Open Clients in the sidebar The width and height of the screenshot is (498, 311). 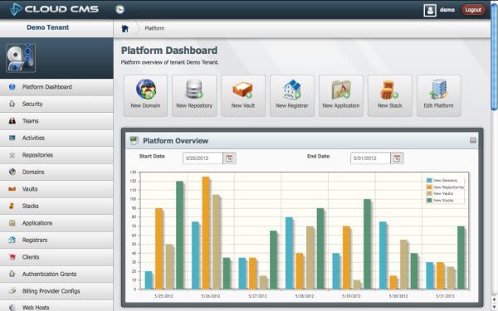tap(56, 257)
